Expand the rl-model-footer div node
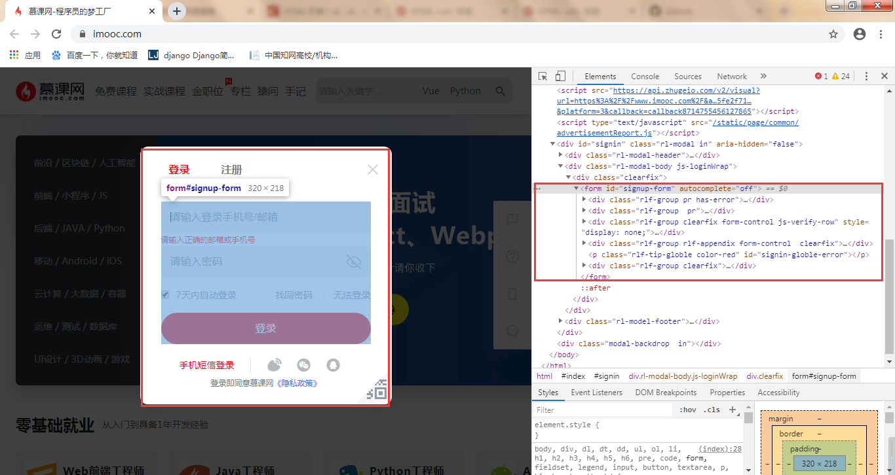Image resolution: width=895 pixels, height=475 pixels. point(560,321)
